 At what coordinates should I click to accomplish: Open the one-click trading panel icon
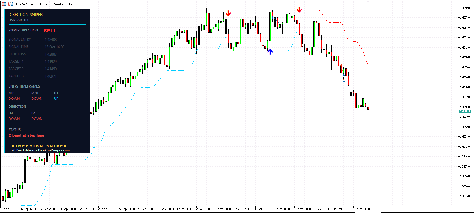pos(4,4)
